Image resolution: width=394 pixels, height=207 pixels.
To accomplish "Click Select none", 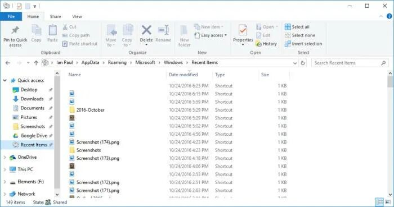I will (x=300, y=35).
